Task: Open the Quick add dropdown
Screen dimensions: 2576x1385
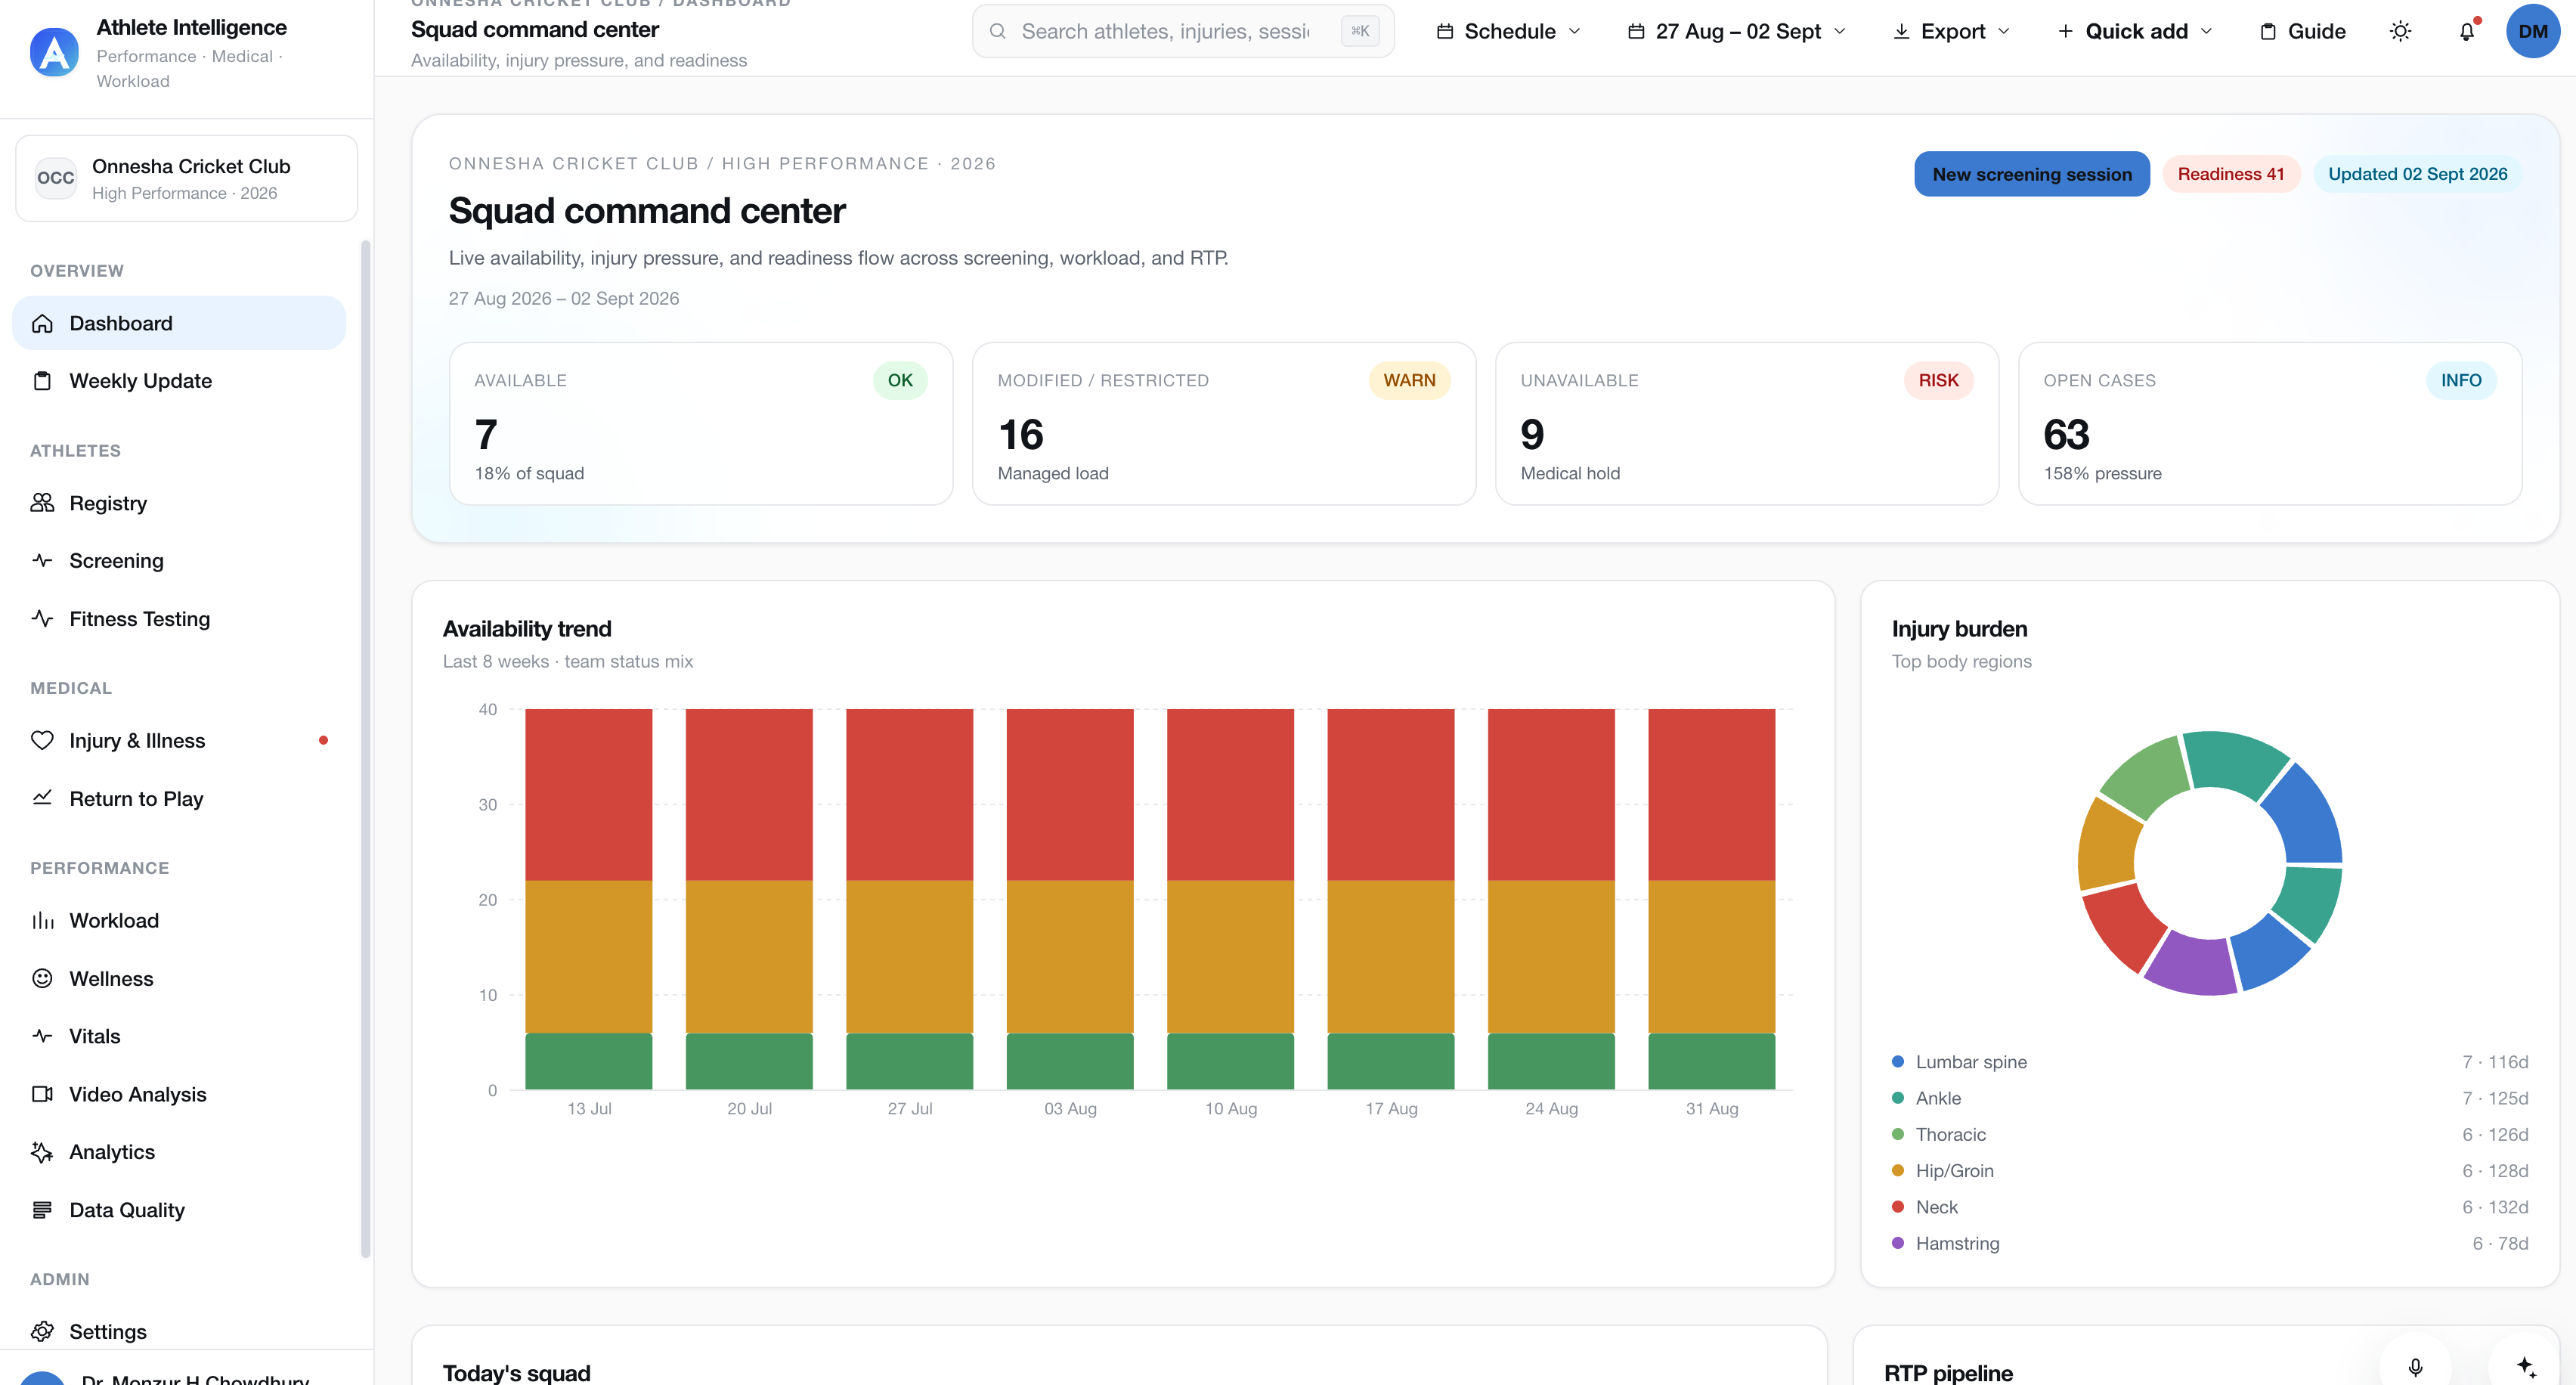Action: 2135,31
